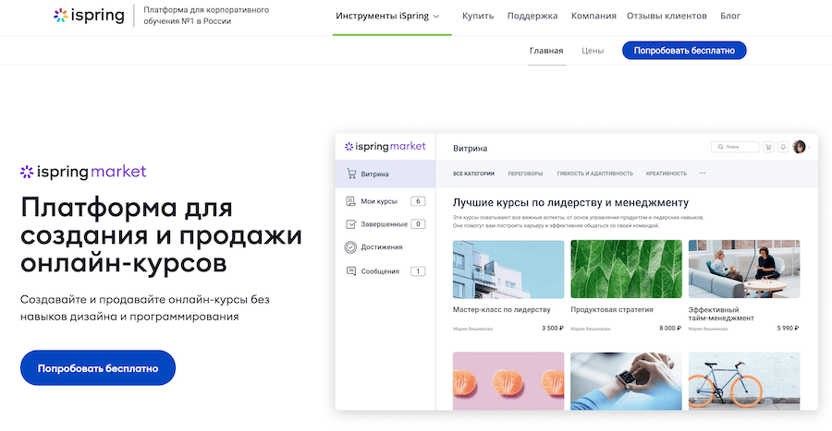Select the Креативность category tab
Image resolution: width=832 pixels, height=431 pixels.
click(667, 174)
